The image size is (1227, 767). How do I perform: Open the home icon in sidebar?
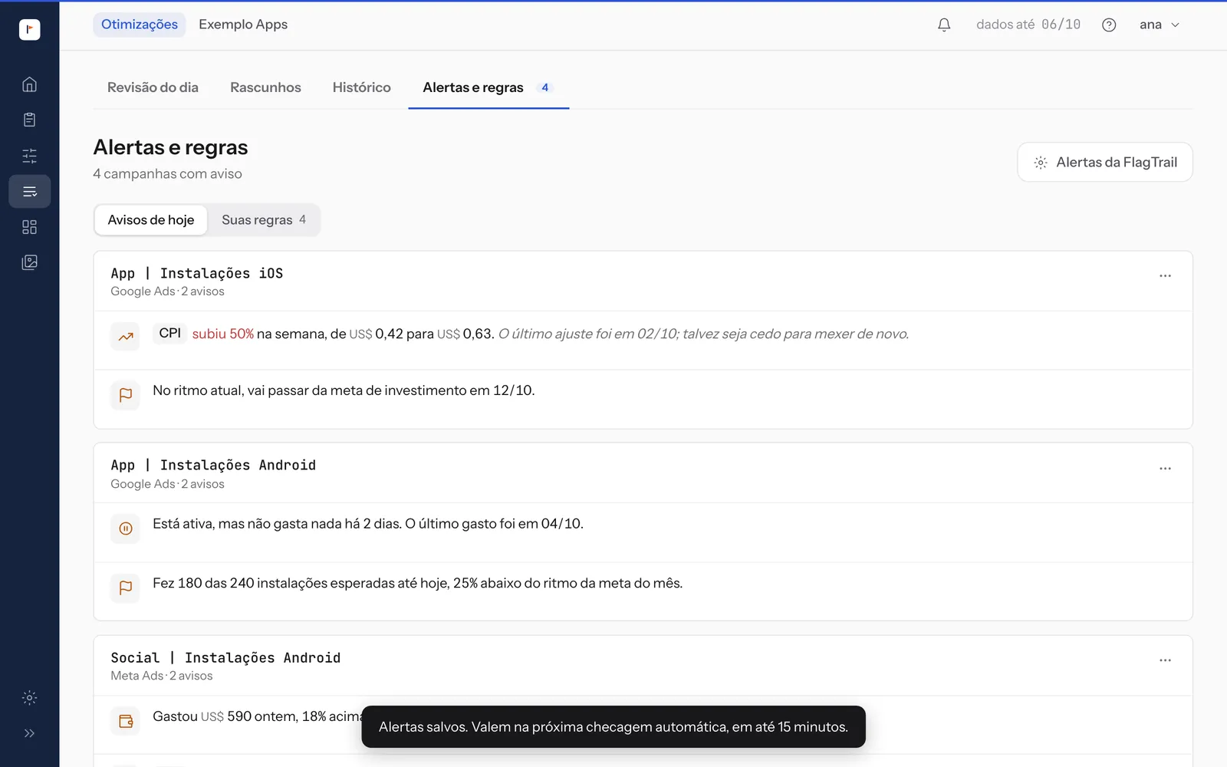pyautogui.click(x=29, y=84)
